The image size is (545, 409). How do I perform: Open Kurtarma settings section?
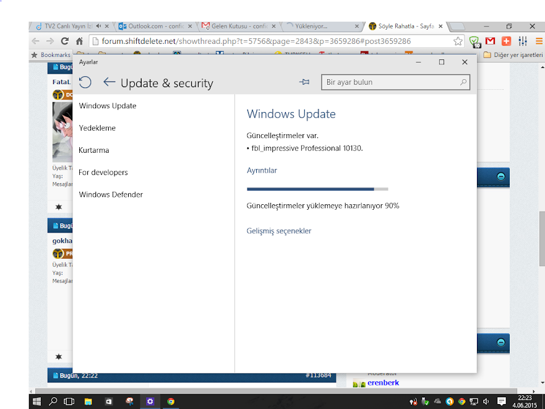94,150
